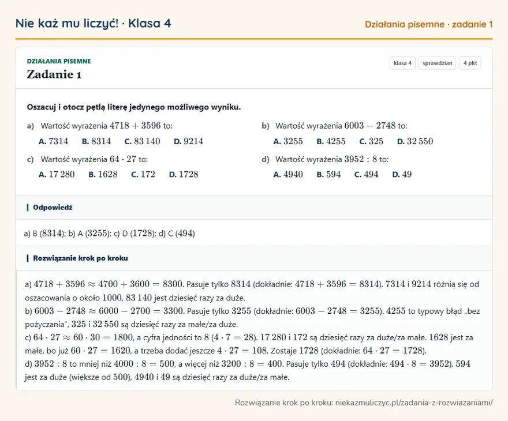The width and height of the screenshot is (508, 421).
Task: Select answer A. 17 280 in question c
Action: coord(57,174)
